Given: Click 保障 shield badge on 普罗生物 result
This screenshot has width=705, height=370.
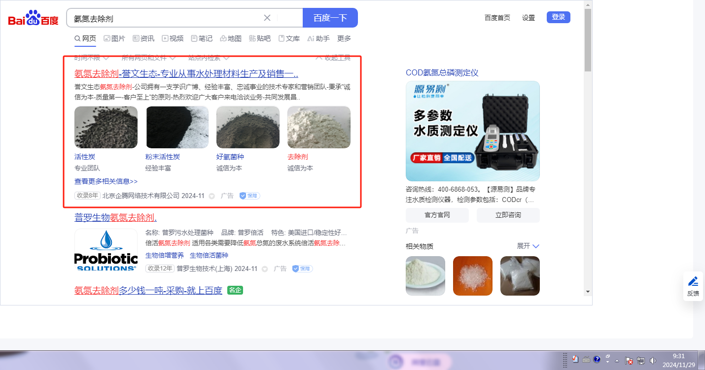Looking at the screenshot, I should point(303,269).
